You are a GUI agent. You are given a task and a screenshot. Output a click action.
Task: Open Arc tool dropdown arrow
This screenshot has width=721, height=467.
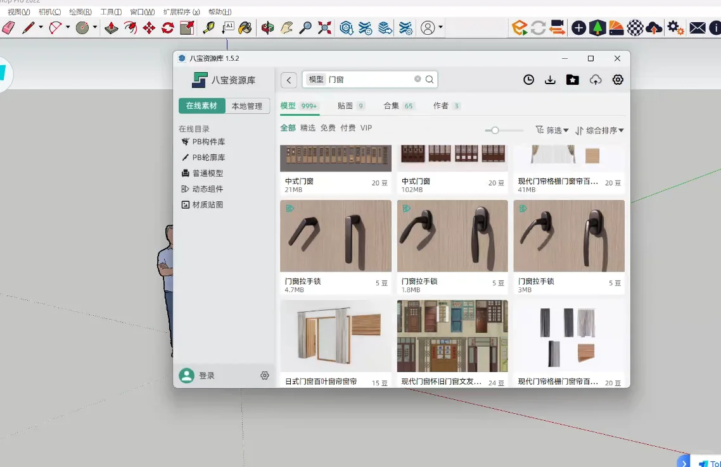68,28
